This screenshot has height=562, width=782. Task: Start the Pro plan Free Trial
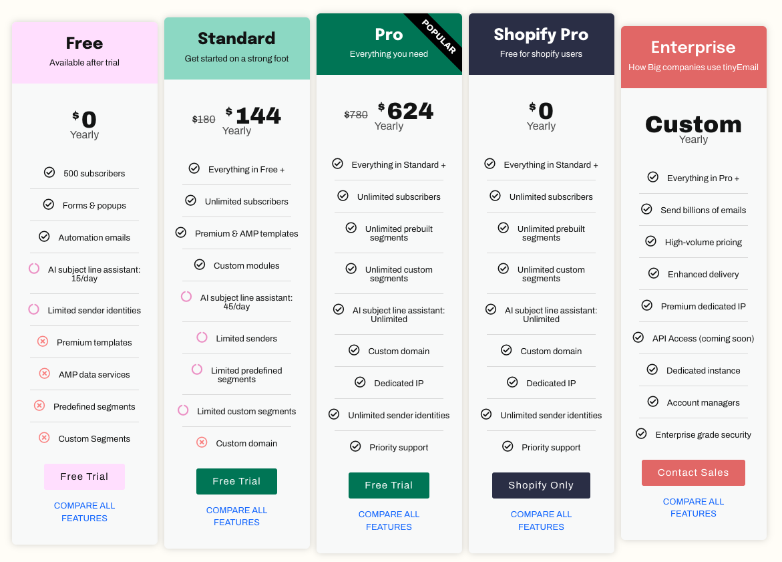pos(389,485)
